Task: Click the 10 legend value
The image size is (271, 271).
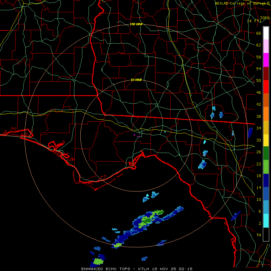Action: pyautogui.click(x=259, y=199)
